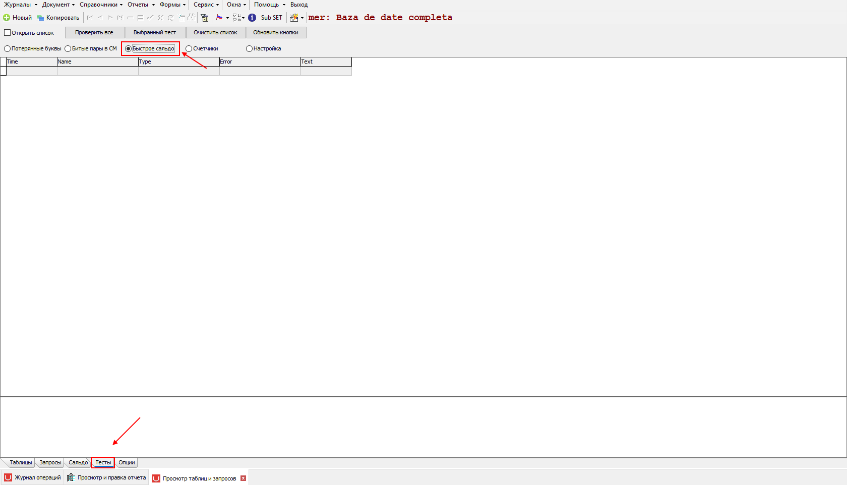This screenshot has width=847, height=485.
Task: Select the Потерянные буквы radio button
Action: [x=7, y=49]
